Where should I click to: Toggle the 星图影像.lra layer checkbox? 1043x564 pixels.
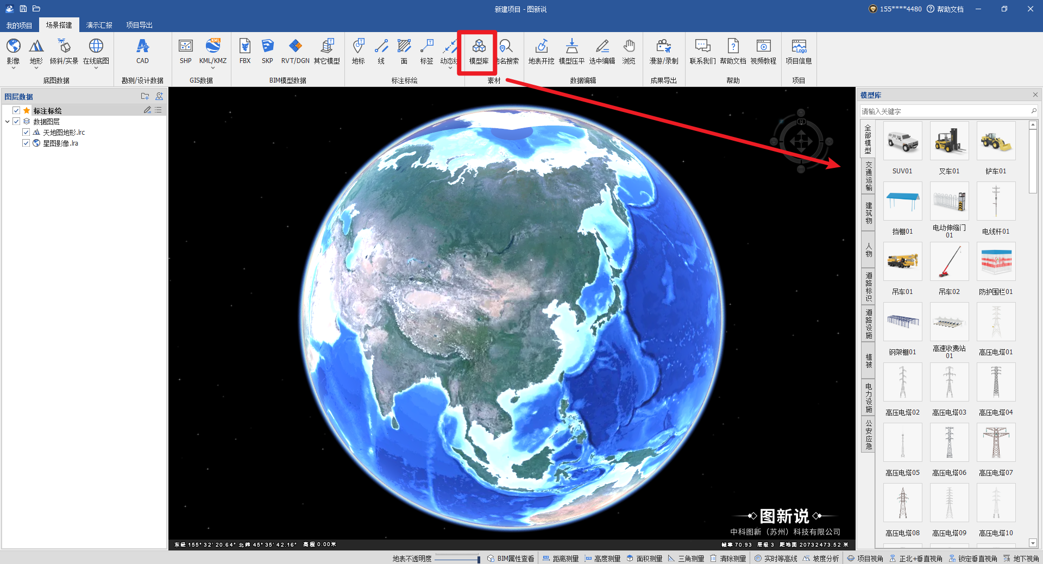coord(26,143)
